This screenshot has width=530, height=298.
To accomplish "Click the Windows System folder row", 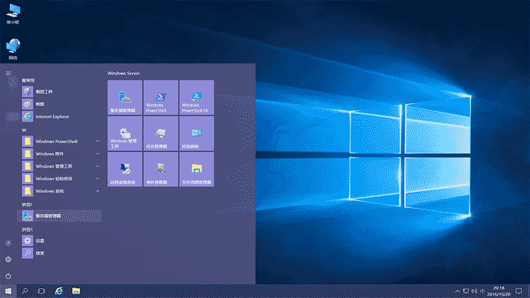I will click(60, 191).
